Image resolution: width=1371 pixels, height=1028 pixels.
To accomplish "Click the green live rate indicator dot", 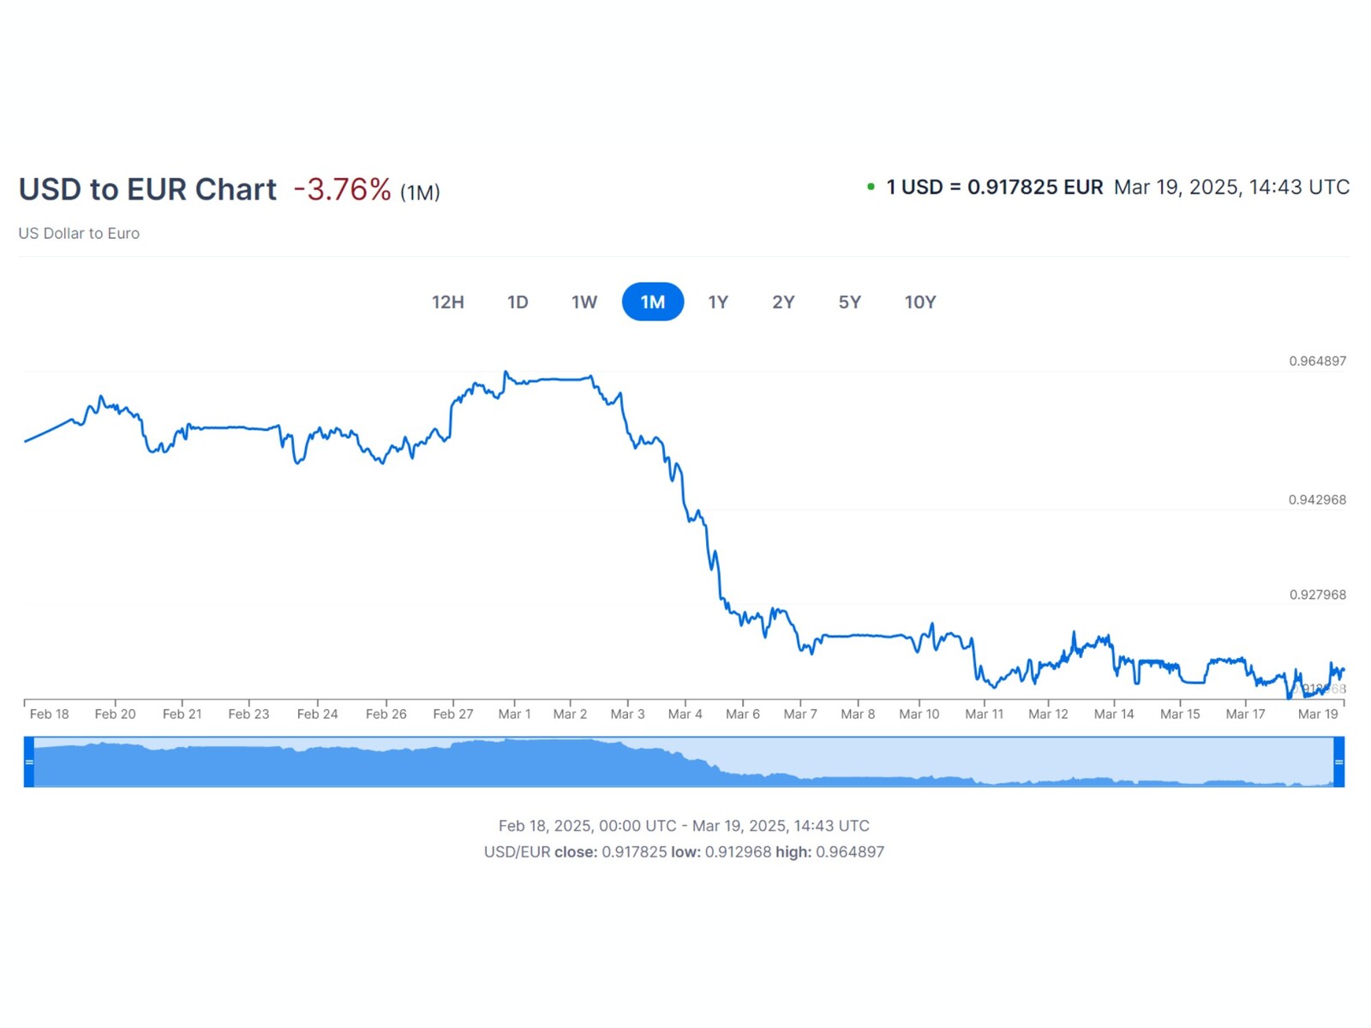I will pos(871,187).
